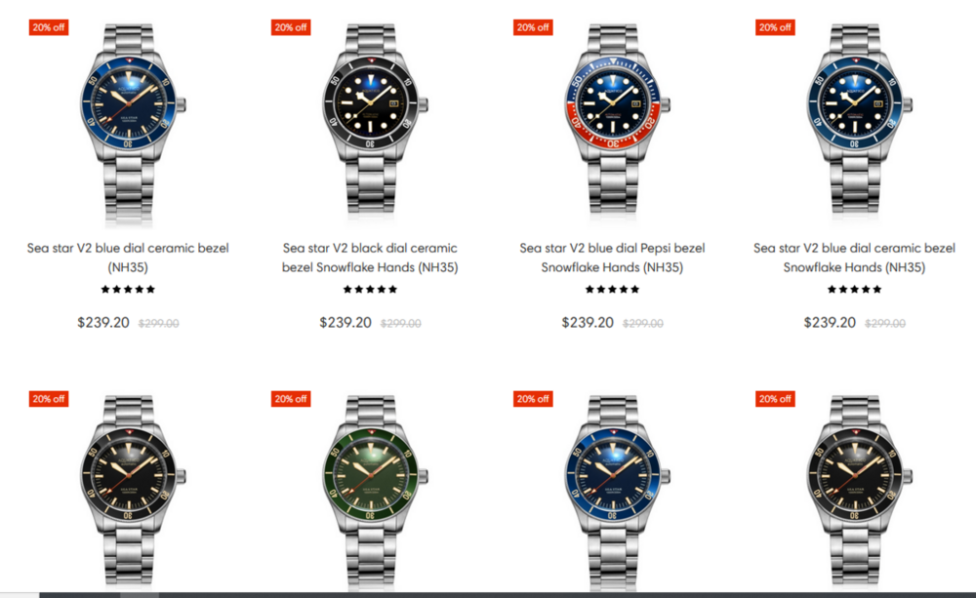Click star rating under Pepsi bezel watch
The height and width of the screenshot is (598, 976).
pos(612,290)
